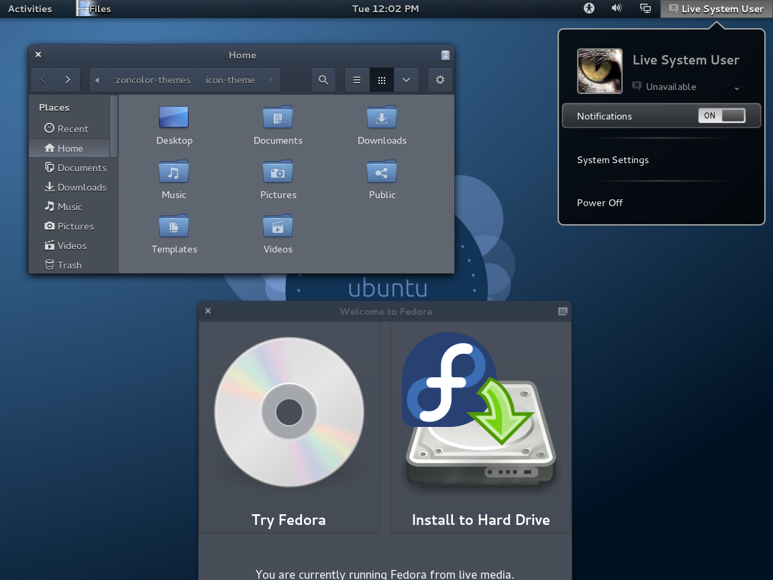Select Music in Places sidebar

(x=70, y=207)
